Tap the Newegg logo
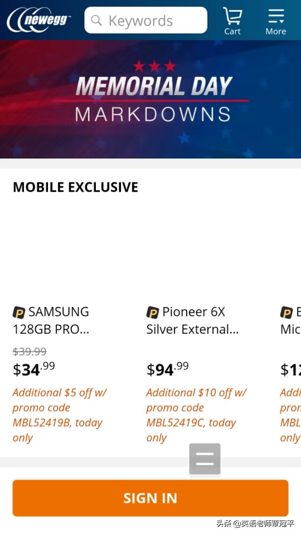This screenshot has width=301, height=534. pyautogui.click(x=40, y=20)
